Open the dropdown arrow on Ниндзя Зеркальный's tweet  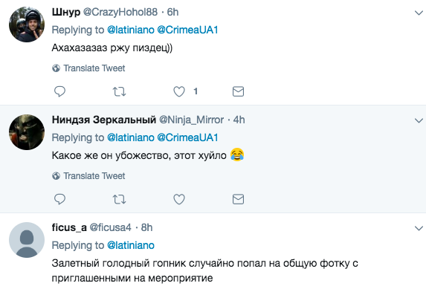coord(419,120)
